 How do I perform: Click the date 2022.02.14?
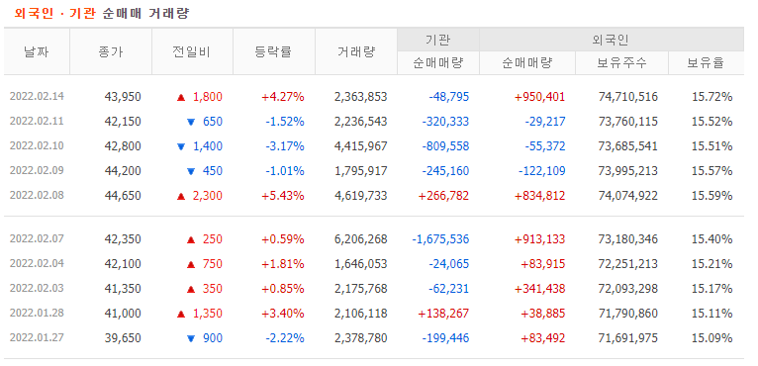37,96
